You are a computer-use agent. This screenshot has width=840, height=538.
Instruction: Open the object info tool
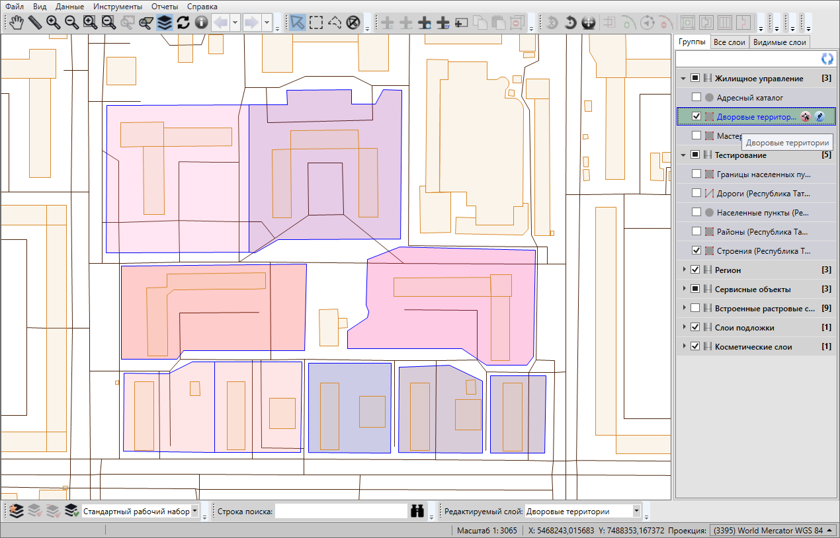click(201, 22)
